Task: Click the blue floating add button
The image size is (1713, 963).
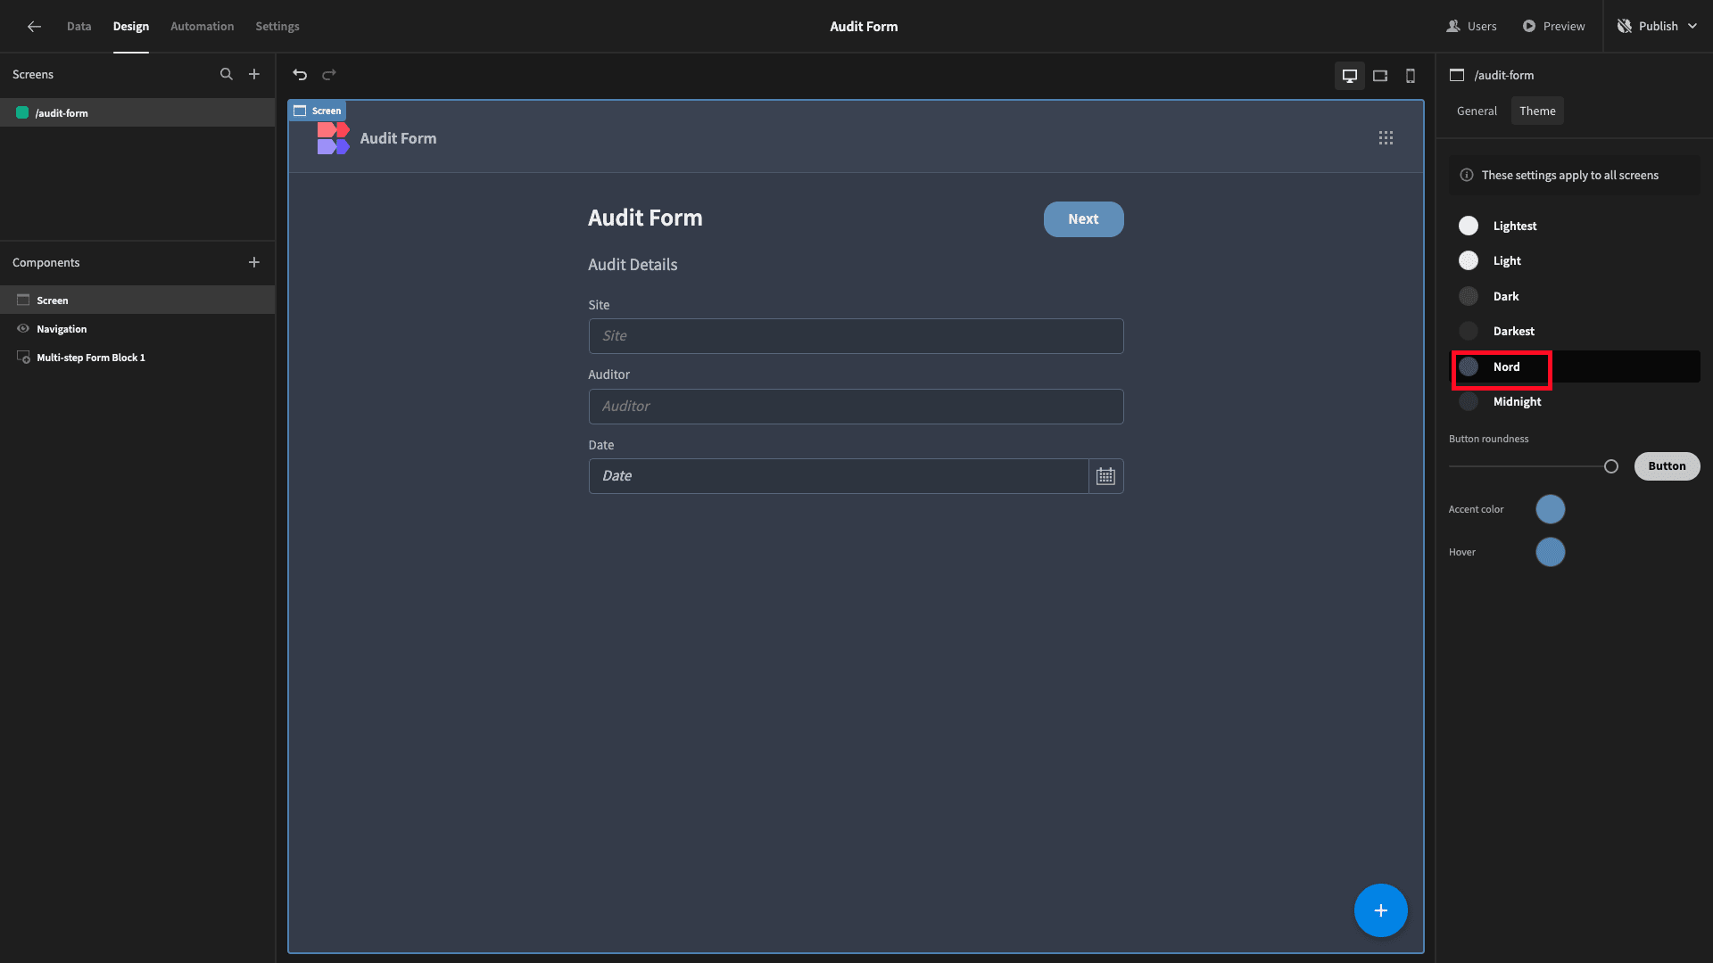Action: [1380, 910]
